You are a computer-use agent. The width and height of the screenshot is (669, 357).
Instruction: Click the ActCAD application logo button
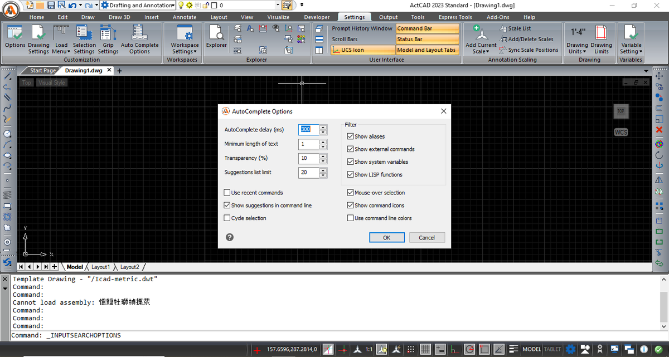10,11
